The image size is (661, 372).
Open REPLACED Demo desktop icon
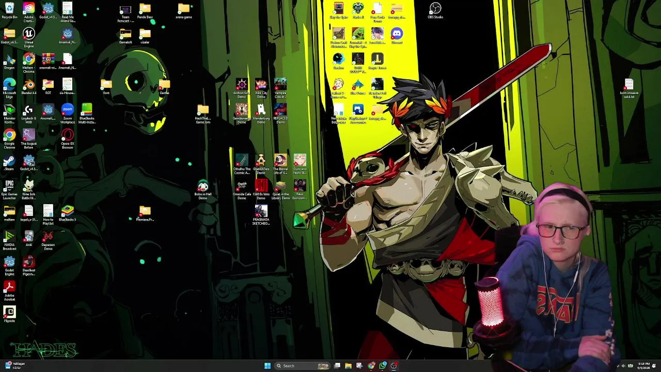pos(280,114)
